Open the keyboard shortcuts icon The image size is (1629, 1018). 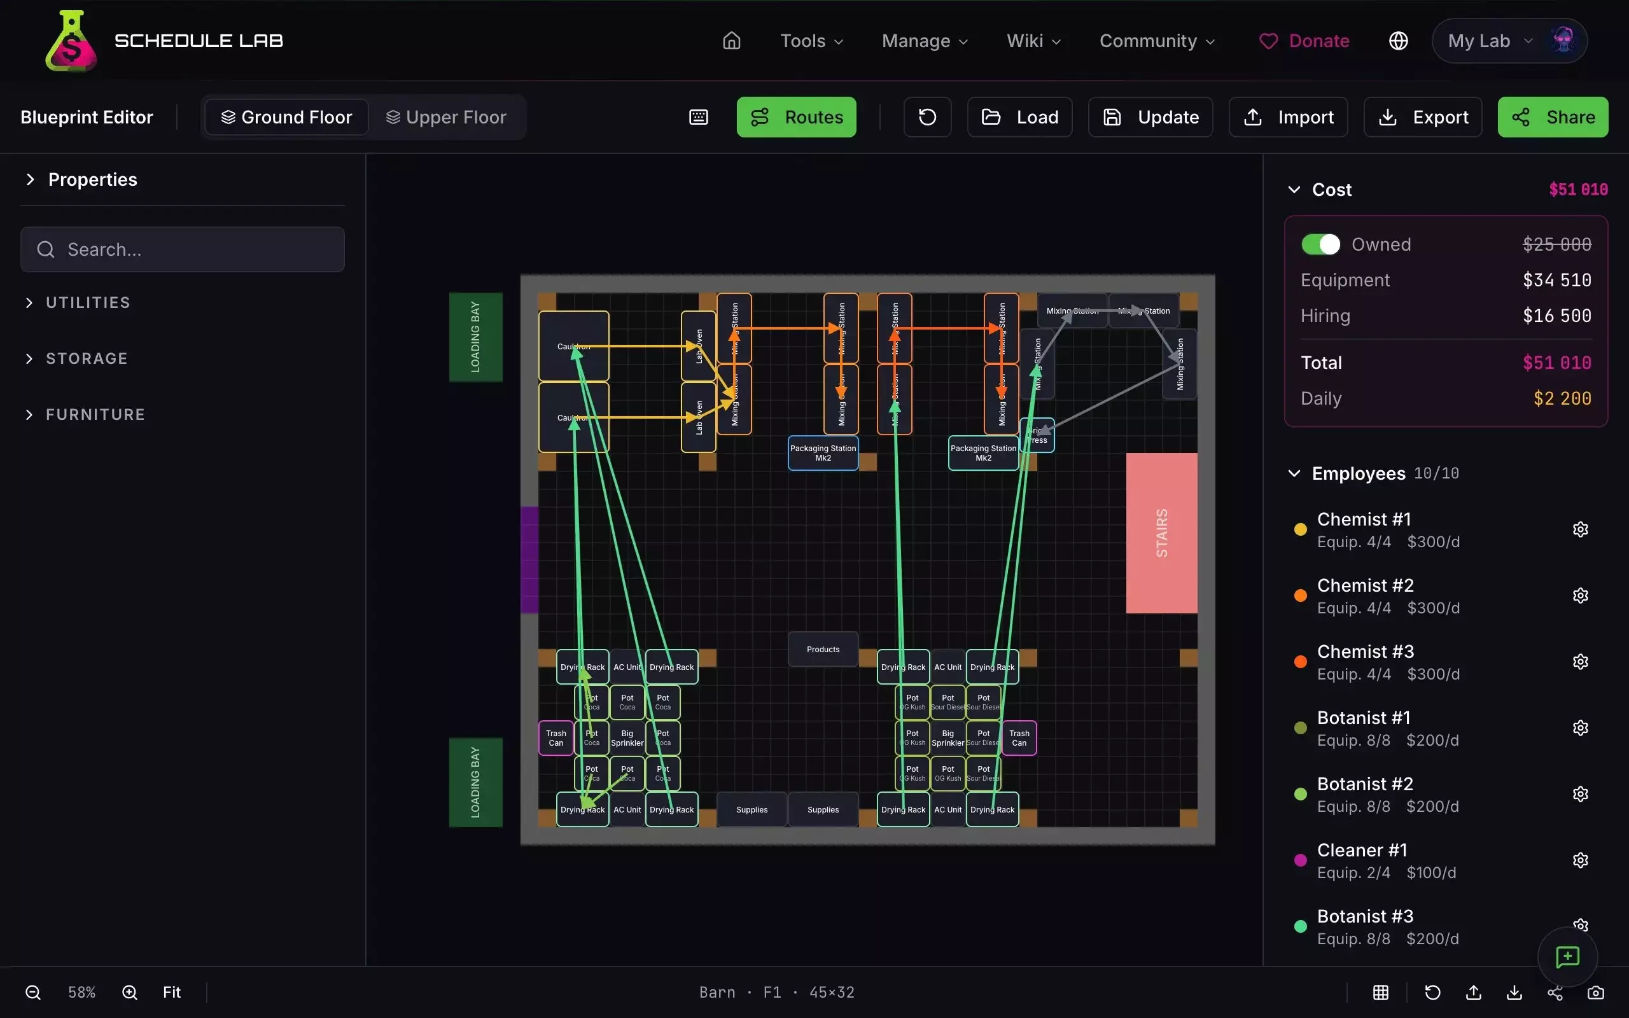(x=698, y=117)
